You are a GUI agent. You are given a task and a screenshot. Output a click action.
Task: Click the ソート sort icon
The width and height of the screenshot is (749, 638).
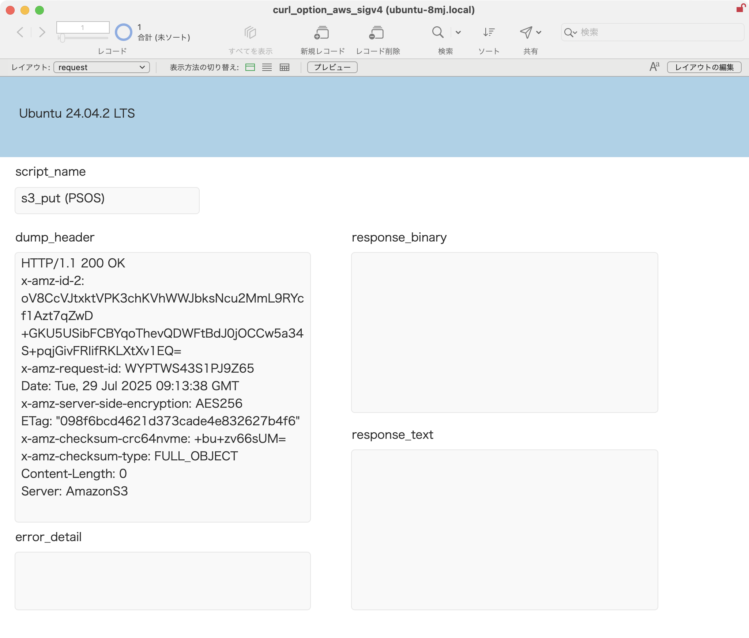tap(489, 32)
